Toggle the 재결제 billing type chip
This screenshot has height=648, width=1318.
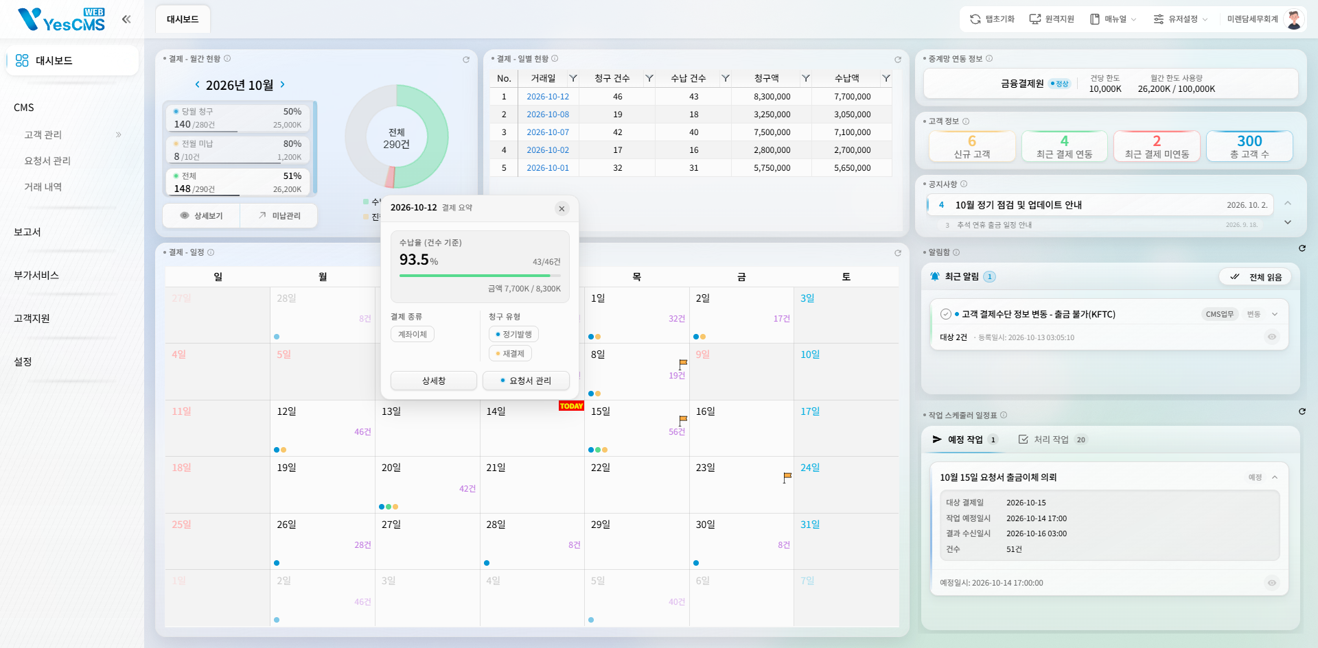[x=510, y=354]
